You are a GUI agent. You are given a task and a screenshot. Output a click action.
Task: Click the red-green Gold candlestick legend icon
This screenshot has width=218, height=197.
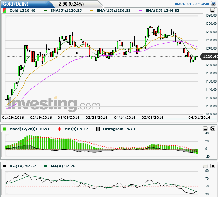click(x=4, y=11)
